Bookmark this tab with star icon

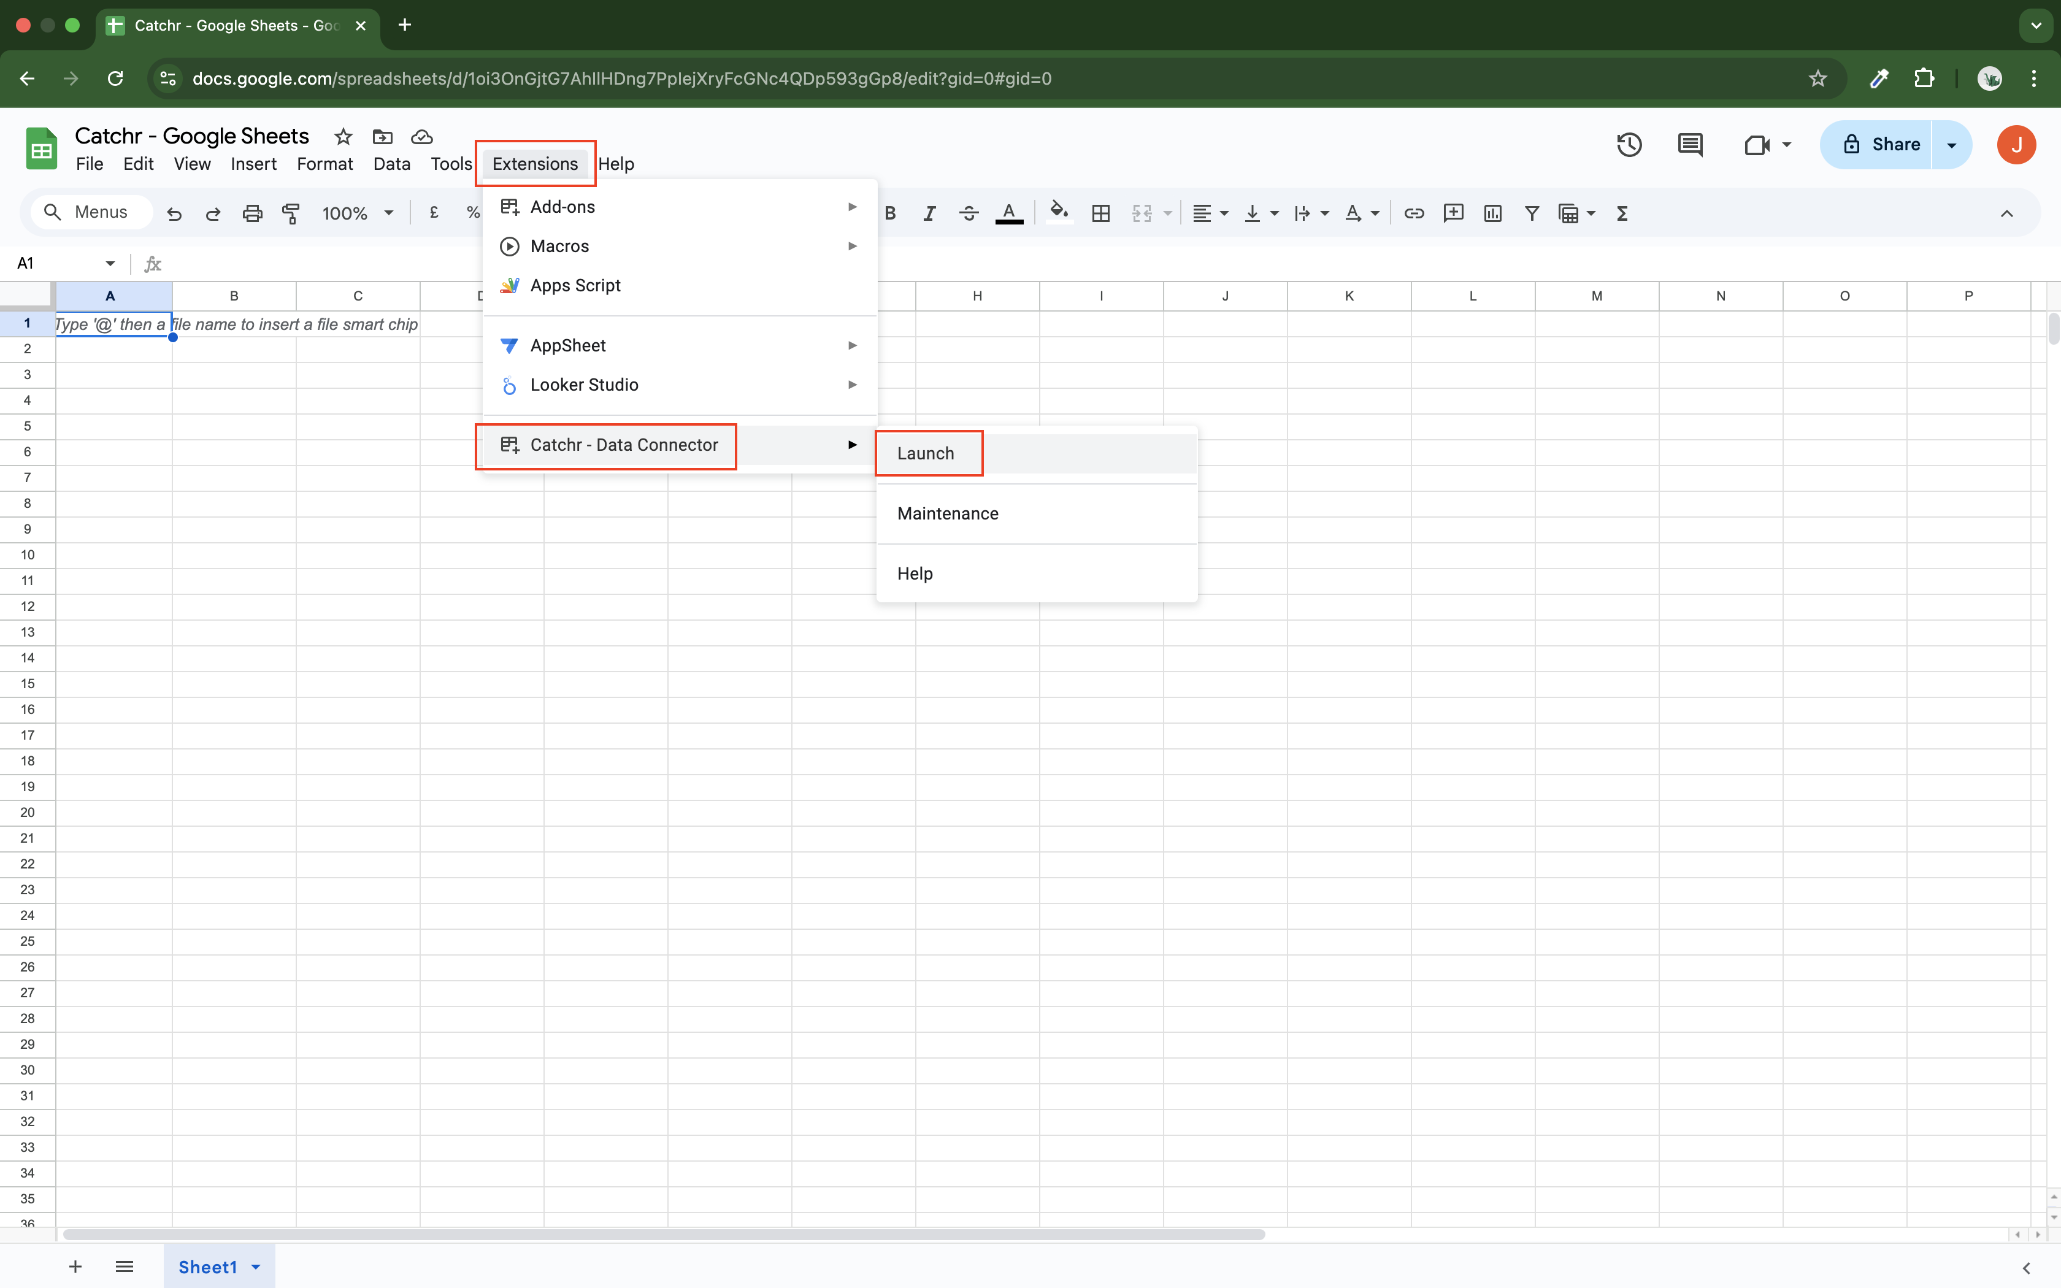pos(1818,79)
